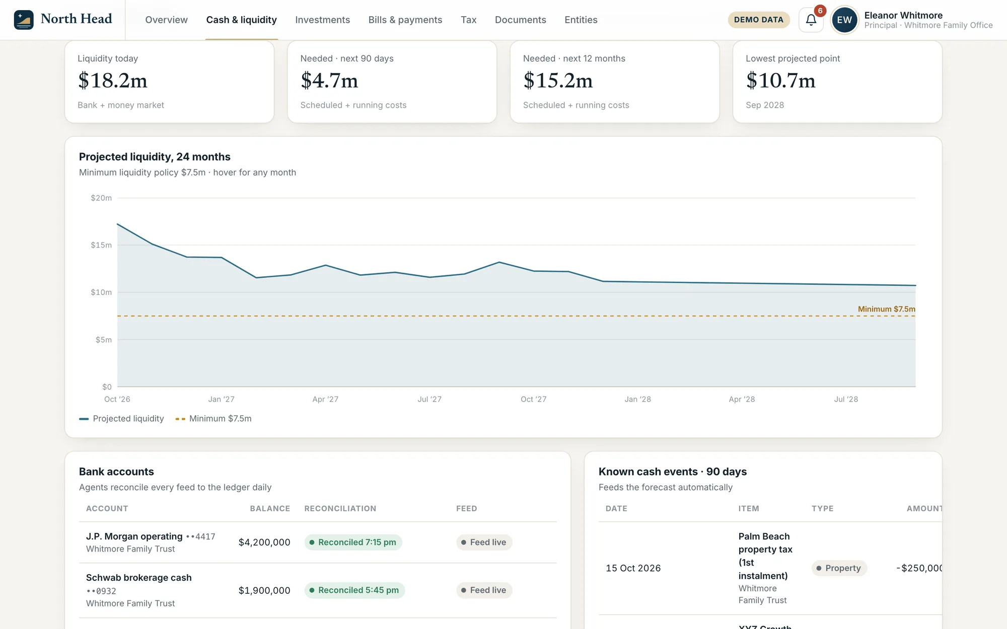Open the Overview tab
This screenshot has height=629, width=1007.
pos(166,20)
